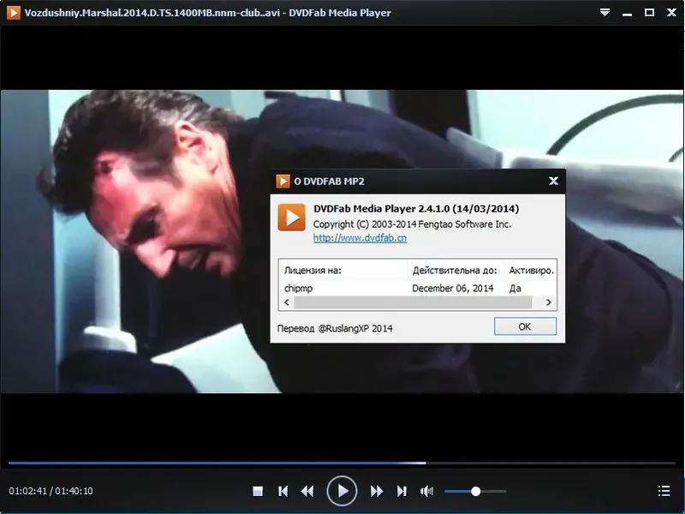Maximize the DVDFab Media Player window
The height and width of the screenshot is (514, 685).
point(650,12)
